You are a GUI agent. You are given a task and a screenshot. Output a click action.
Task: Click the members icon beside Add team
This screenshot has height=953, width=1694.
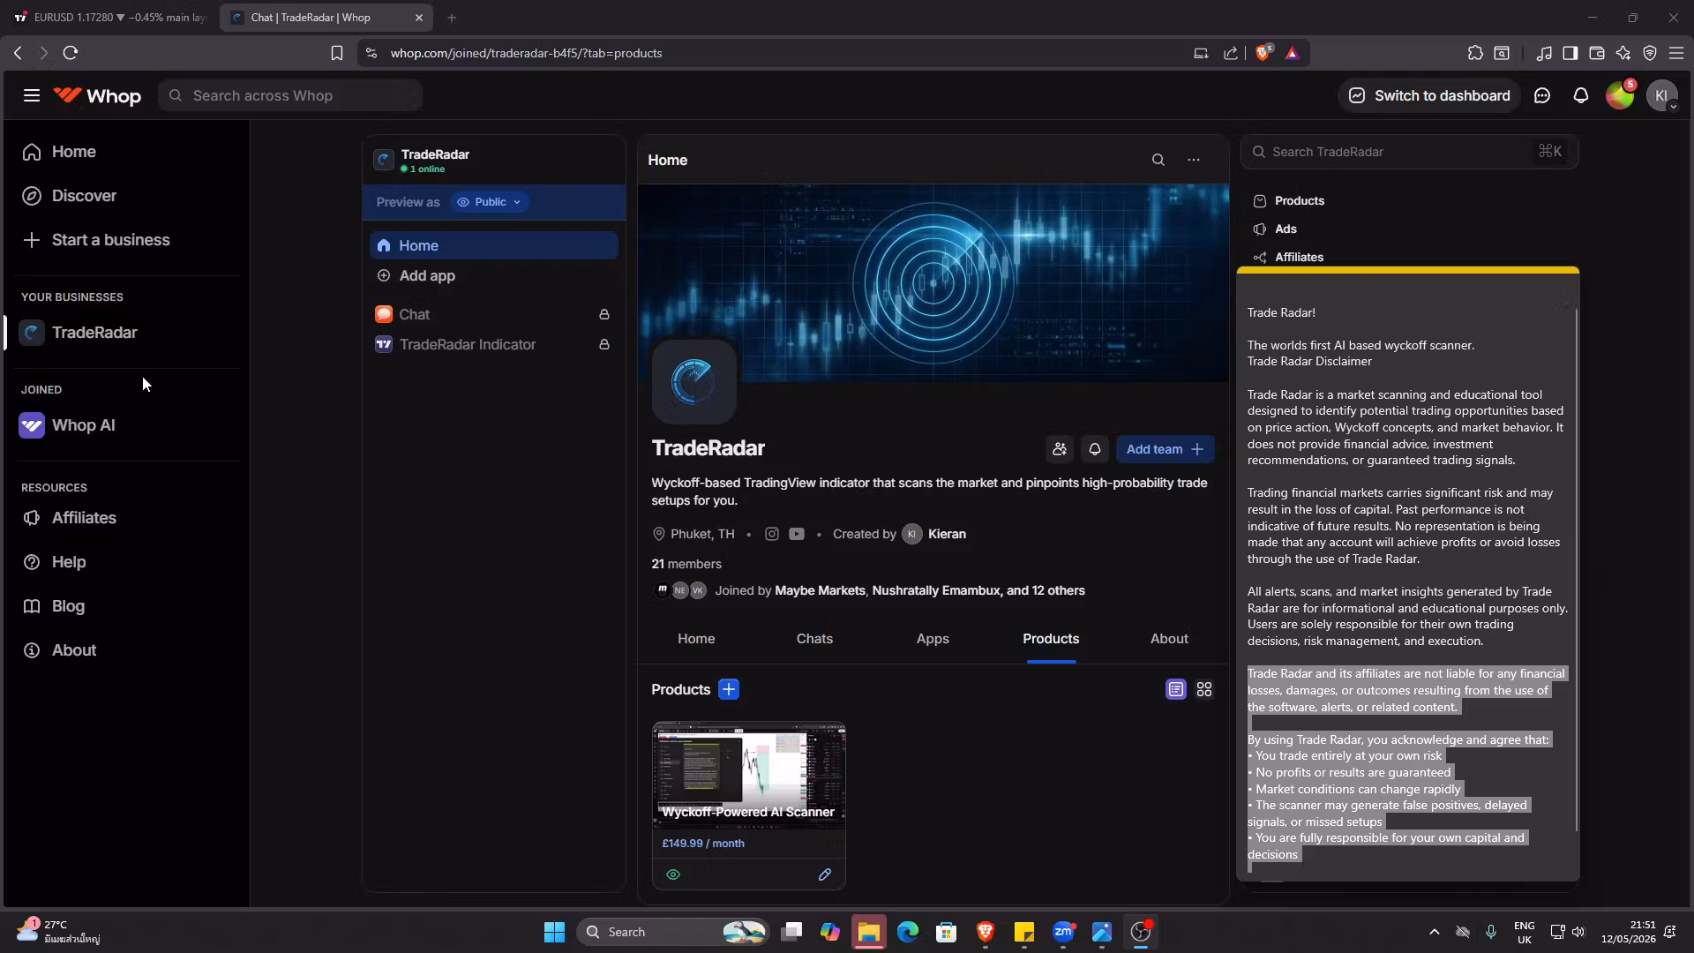(x=1060, y=449)
